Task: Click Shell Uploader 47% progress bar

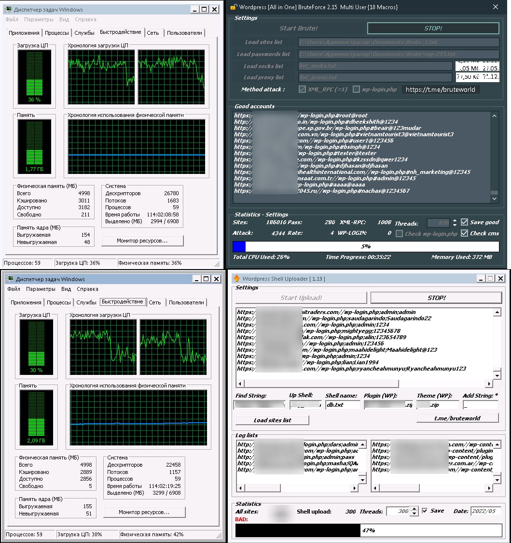Action: 369,530
